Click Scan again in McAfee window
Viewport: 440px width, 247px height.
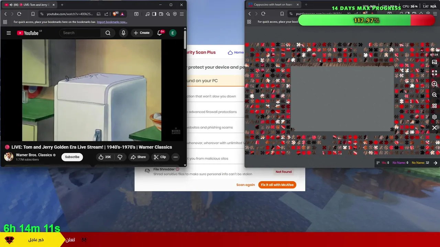click(245, 185)
